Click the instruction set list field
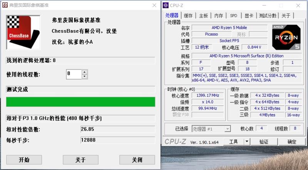Viewport: 308px width, 170px height. (x=246, y=78)
